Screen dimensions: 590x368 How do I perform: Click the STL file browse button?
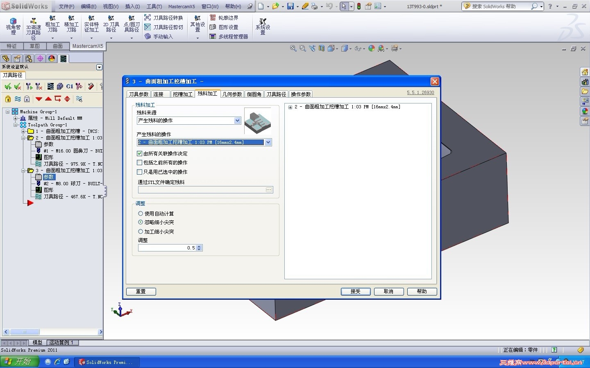(269, 190)
